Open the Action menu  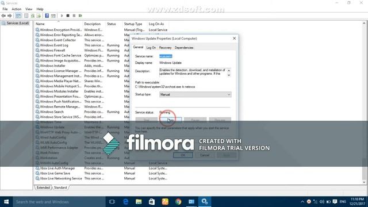point(17,9)
